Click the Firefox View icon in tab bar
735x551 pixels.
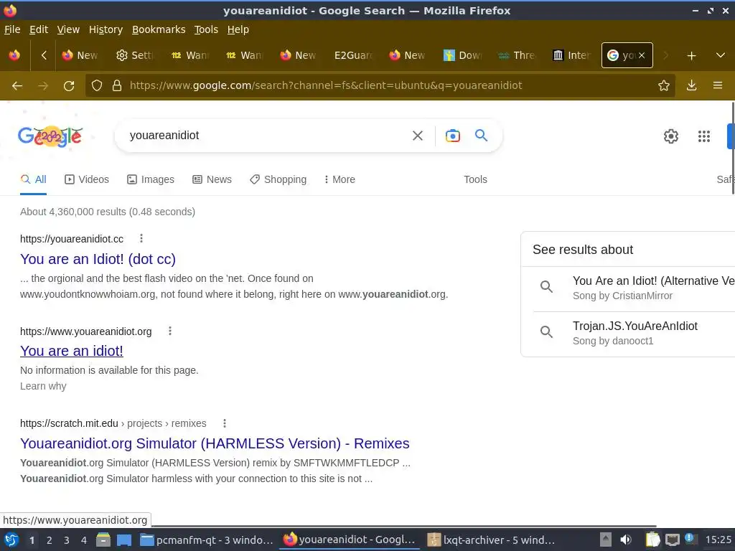[14, 55]
